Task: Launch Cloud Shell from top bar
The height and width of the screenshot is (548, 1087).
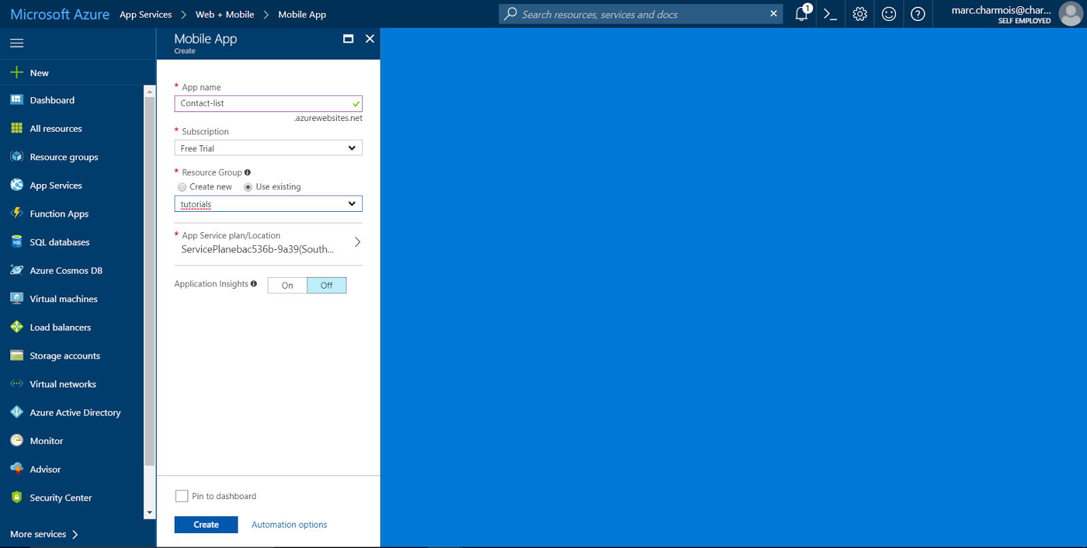Action: pos(830,14)
